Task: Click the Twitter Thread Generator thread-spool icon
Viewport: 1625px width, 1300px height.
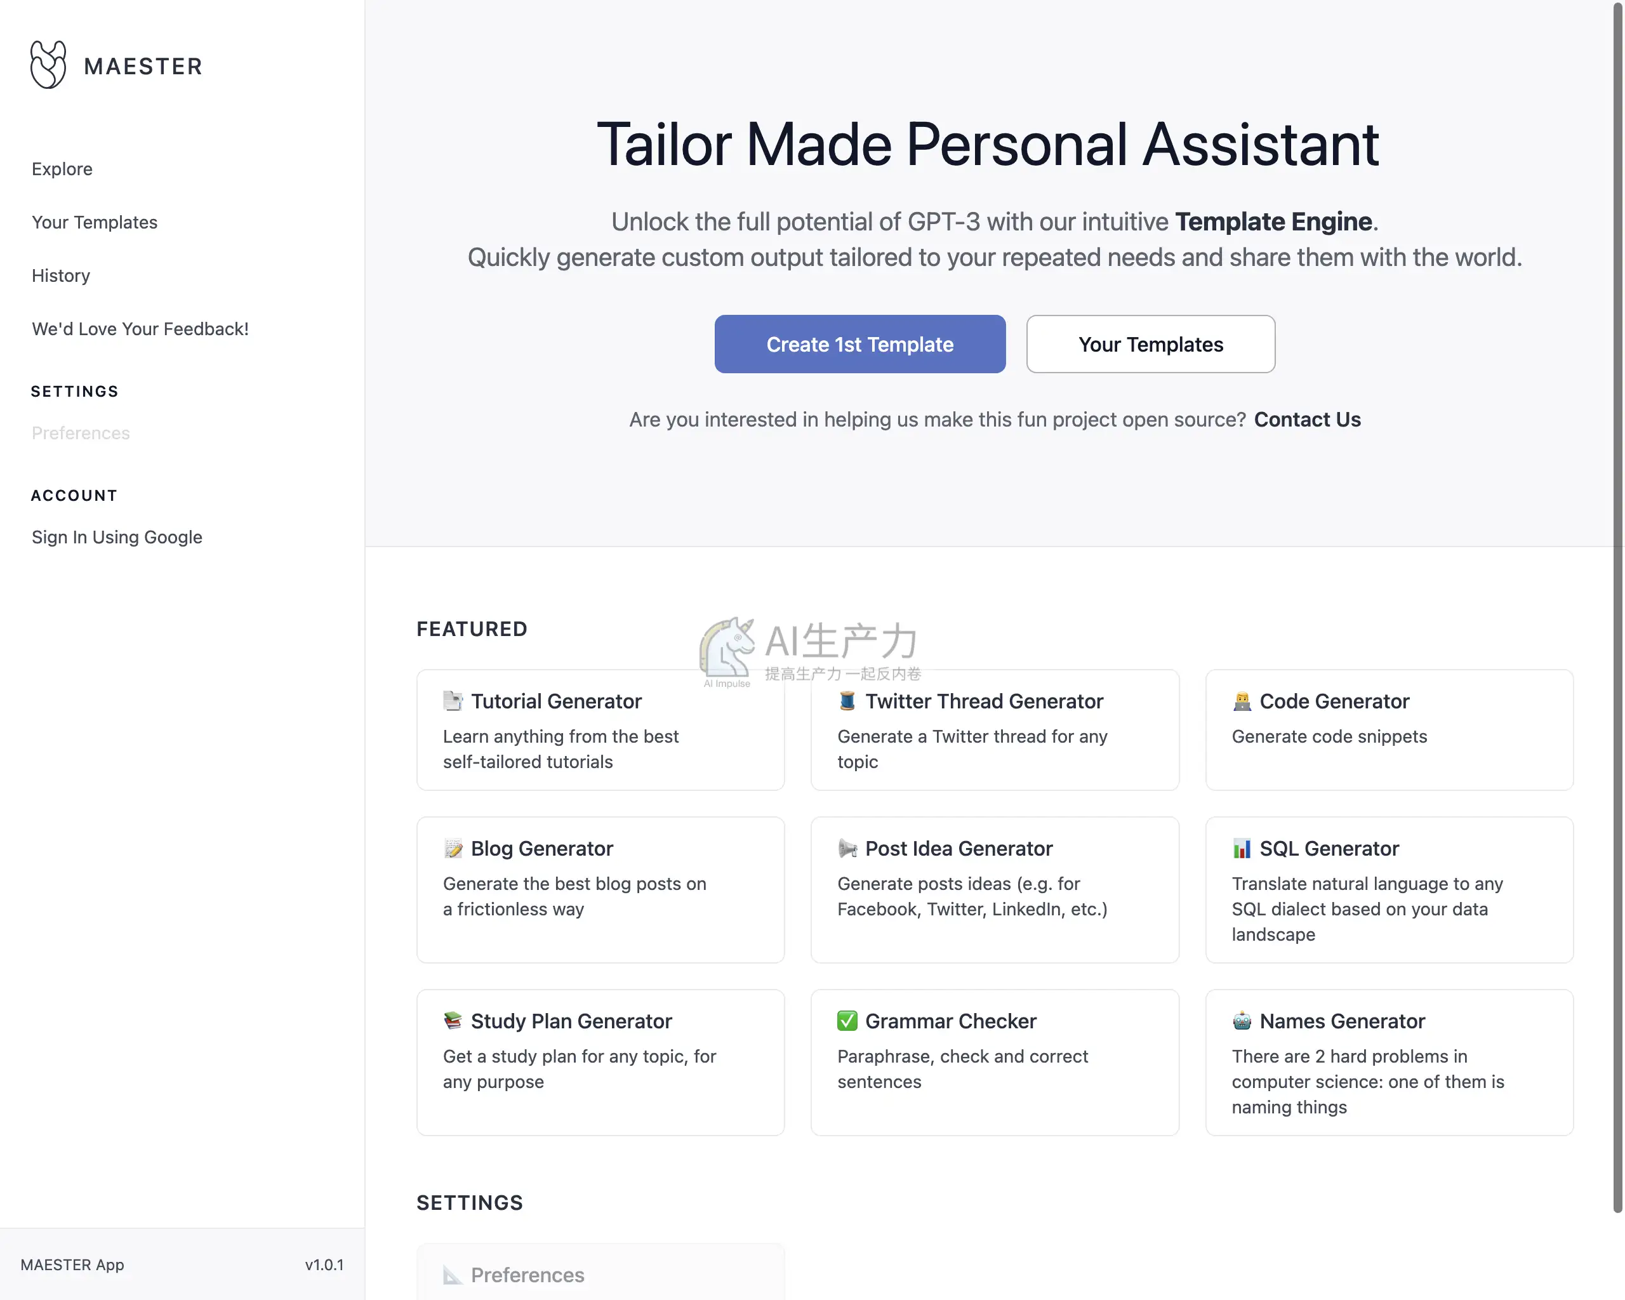Action: point(847,701)
